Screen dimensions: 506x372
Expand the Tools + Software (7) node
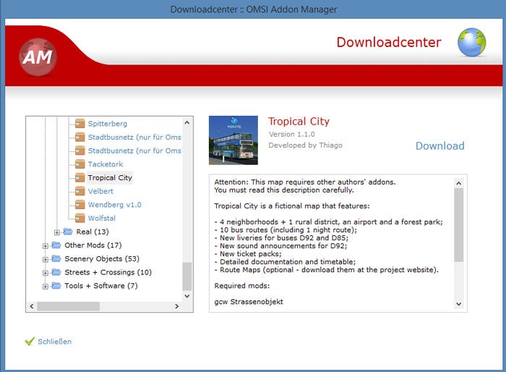point(45,287)
